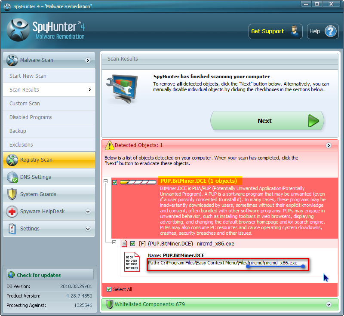Open System Guards

49,194
